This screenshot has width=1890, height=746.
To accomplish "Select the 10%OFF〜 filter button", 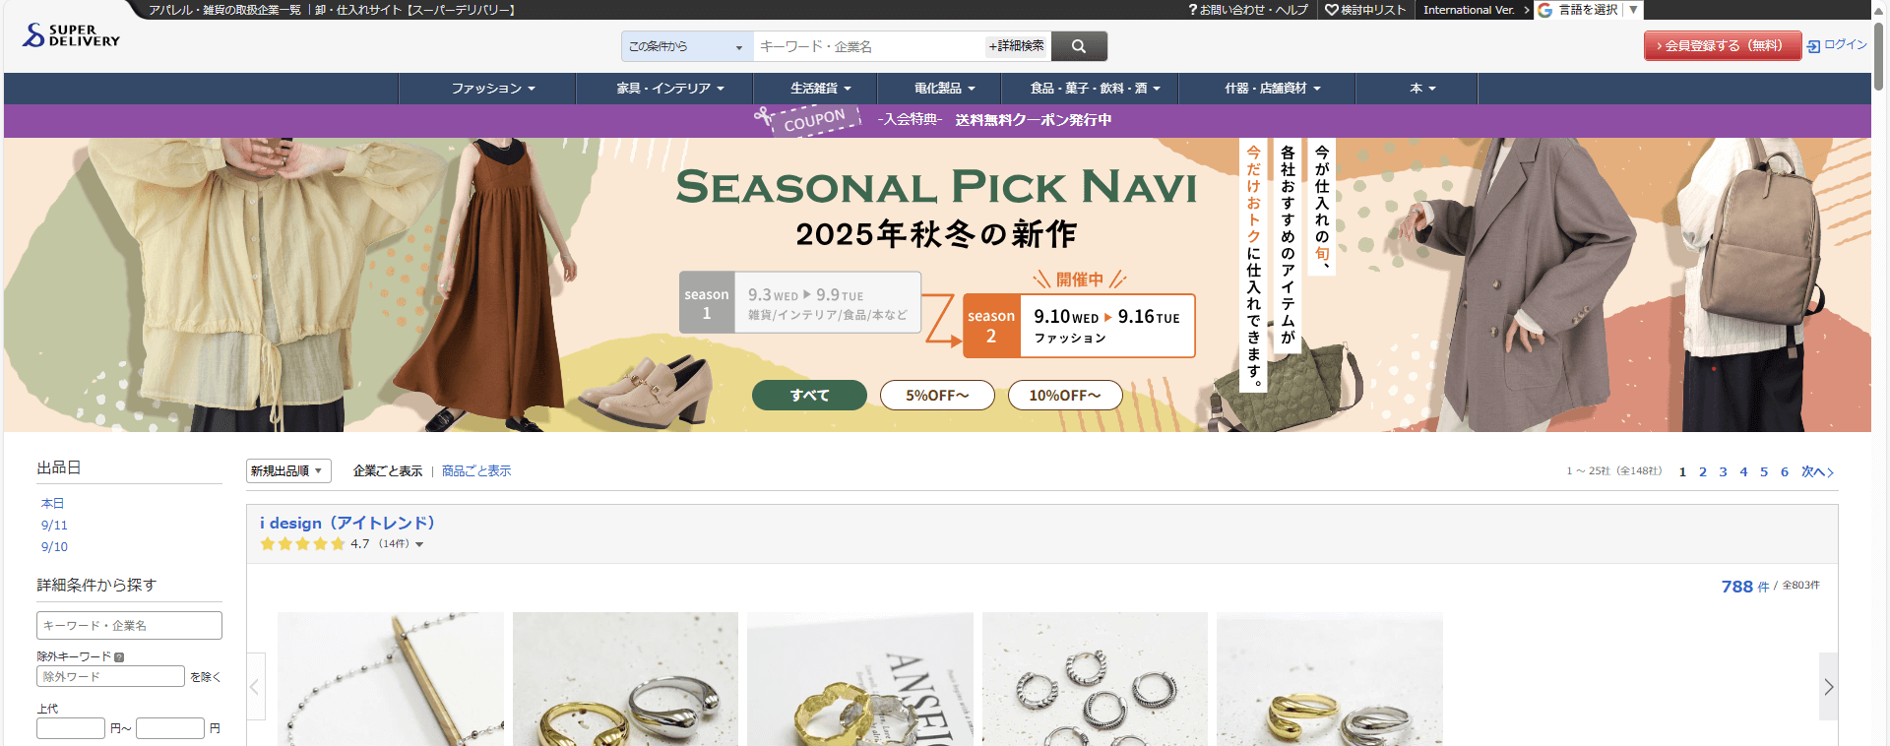I will coord(1065,395).
